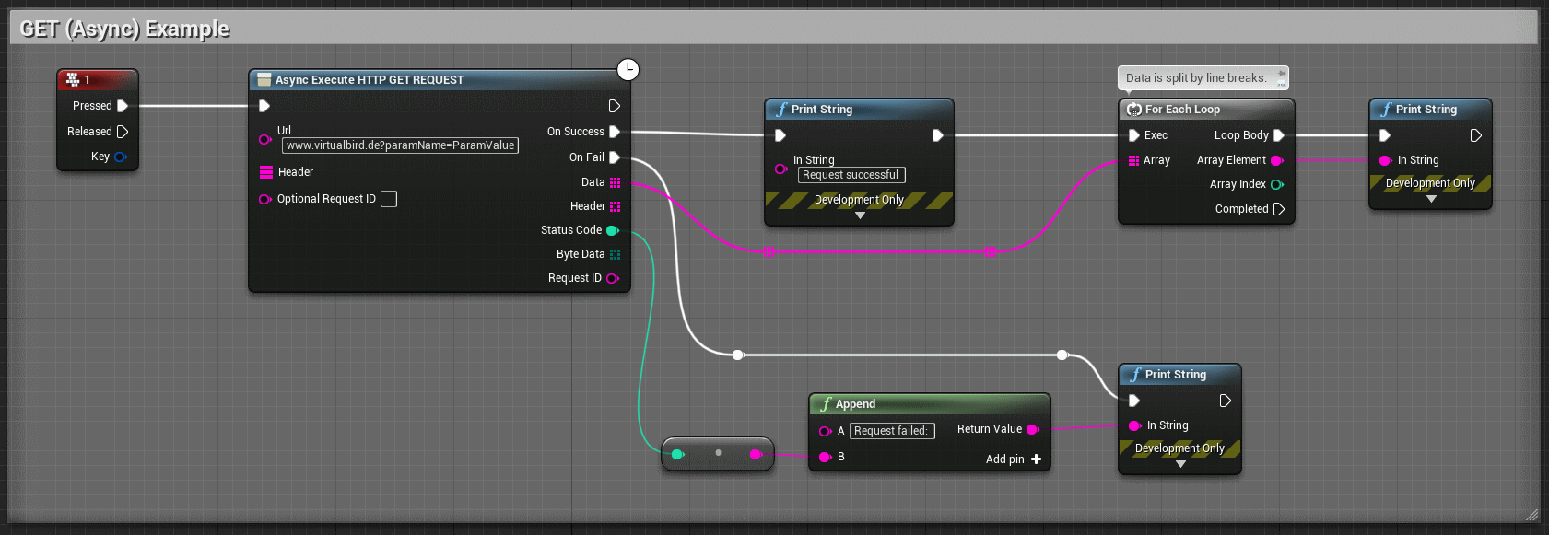Click the On Success execution pin
Screen dimensions: 1549x535
pos(615,132)
